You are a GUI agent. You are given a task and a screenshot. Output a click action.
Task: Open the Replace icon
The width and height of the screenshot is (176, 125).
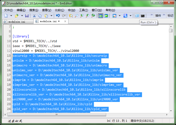coord(93,16)
